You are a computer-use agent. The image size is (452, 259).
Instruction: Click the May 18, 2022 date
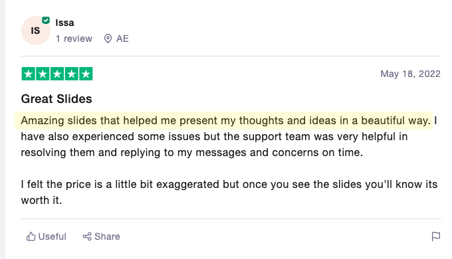point(411,74)
